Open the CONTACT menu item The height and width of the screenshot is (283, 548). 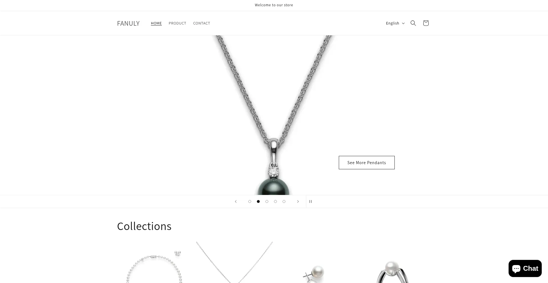pyautogui.click(x=202, y=23)
